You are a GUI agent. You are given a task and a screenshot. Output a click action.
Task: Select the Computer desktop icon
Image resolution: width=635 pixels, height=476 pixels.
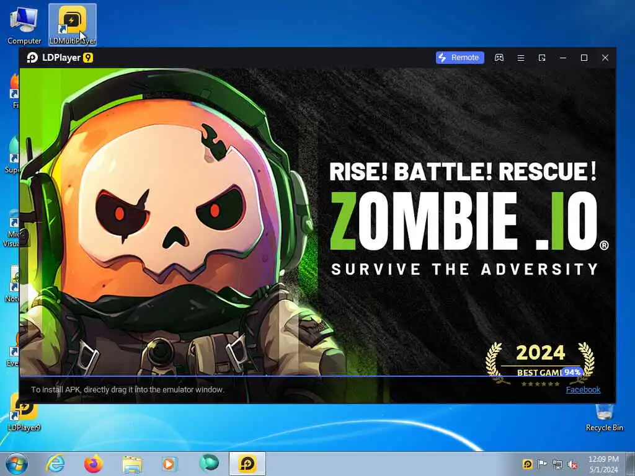click(24, 25)
